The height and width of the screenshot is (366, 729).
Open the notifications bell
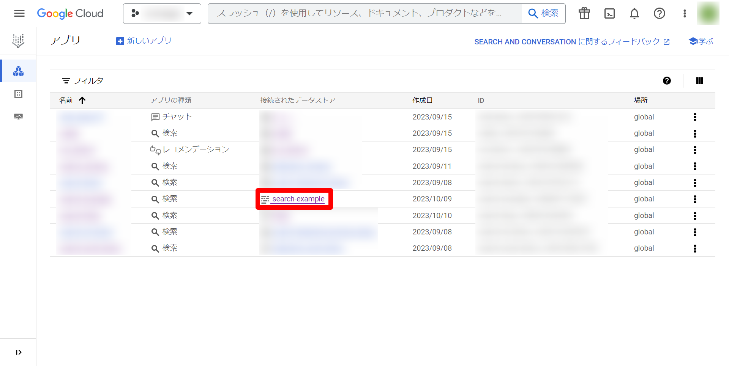point(634,14)
